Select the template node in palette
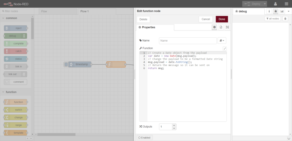Screen dimensions: 292x141 click(16, 133)
